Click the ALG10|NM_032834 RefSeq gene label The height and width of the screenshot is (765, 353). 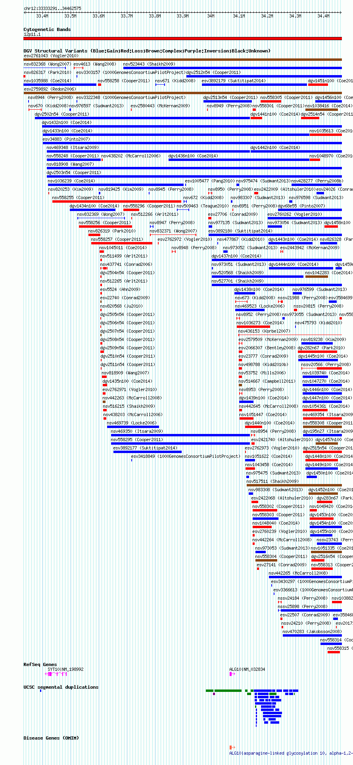pyautogui.click(x=247, y=669)
